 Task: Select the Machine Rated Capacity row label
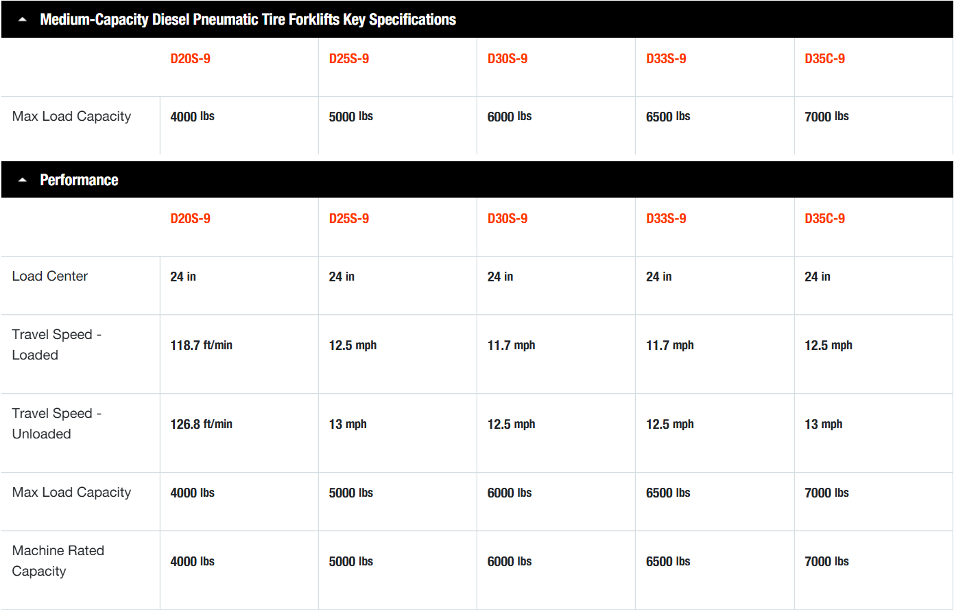[x=58, y=561]
